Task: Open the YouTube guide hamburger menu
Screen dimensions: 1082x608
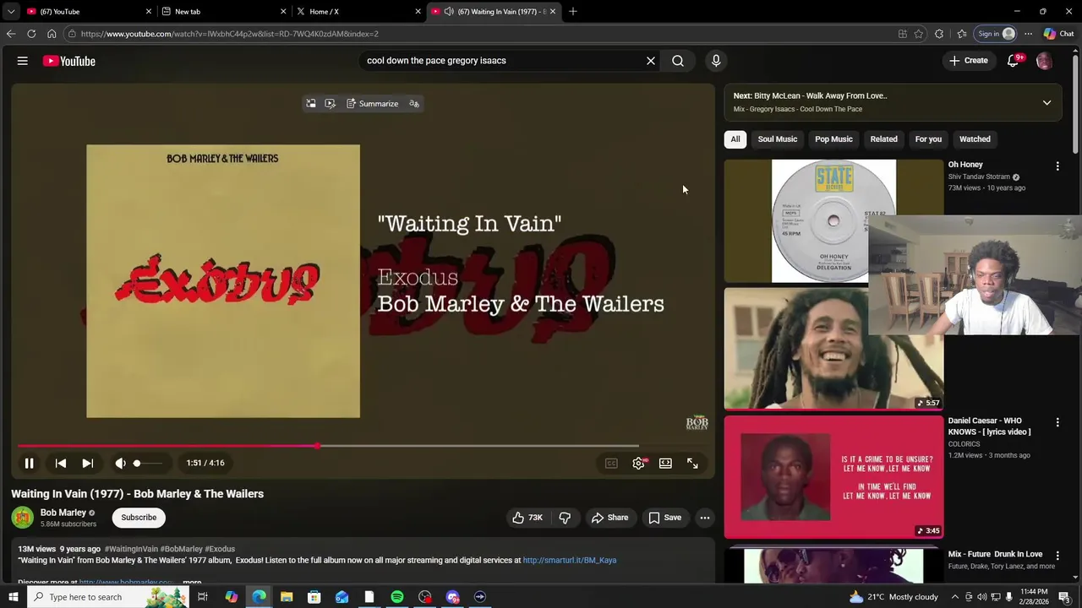Action: click(23, 61)
